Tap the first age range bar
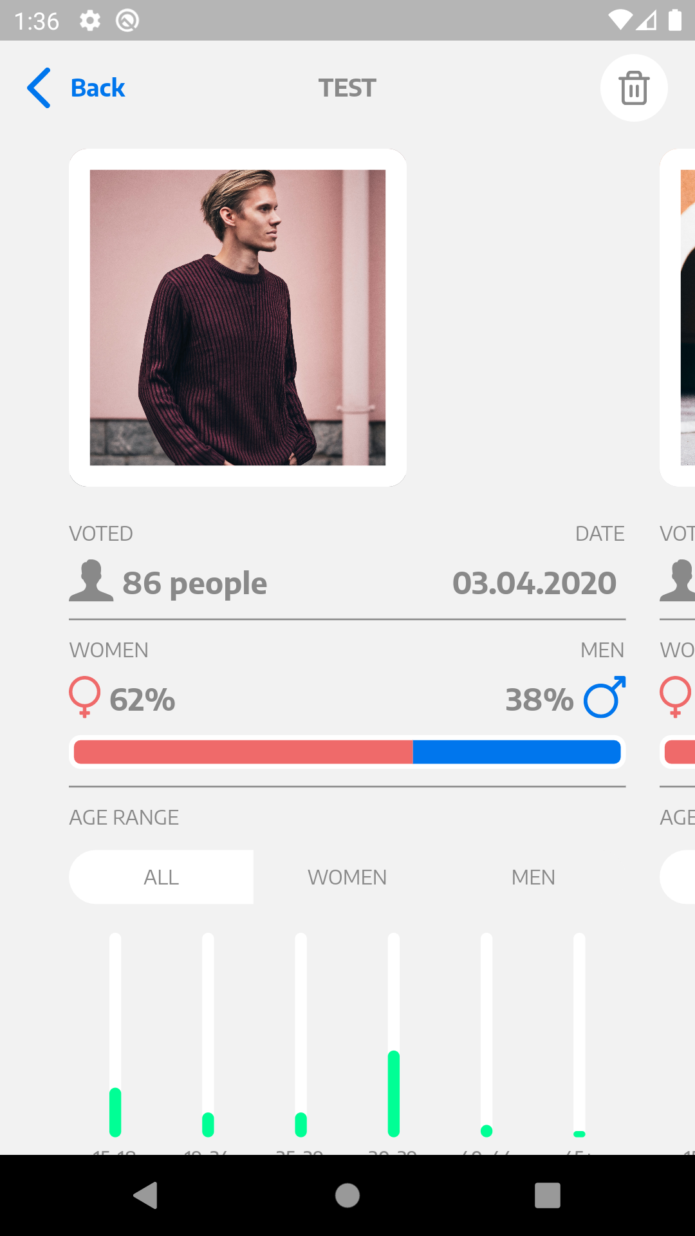 (115, 1035)
